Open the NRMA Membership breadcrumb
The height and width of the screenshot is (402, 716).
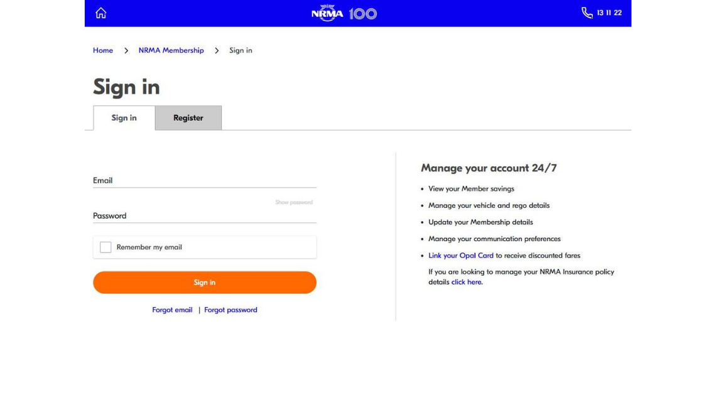pyautogui.click(x=171, y=50)
